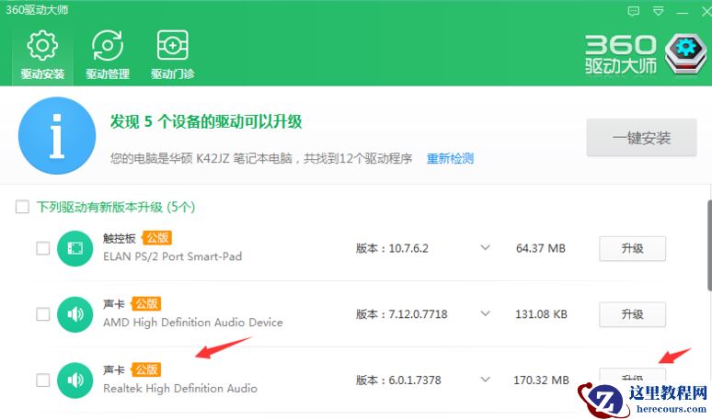Click the size value 131.08 KB
712x420 pixels.
click(541, 314)
